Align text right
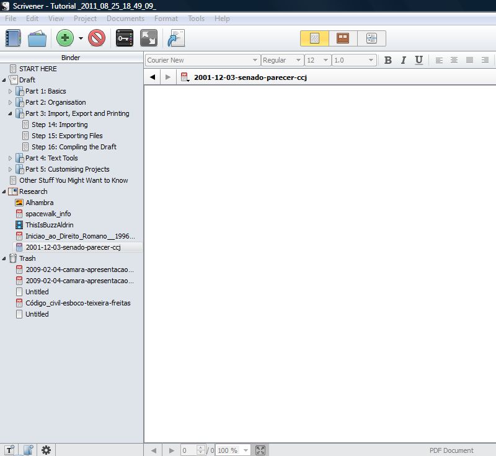 point(485,60)
